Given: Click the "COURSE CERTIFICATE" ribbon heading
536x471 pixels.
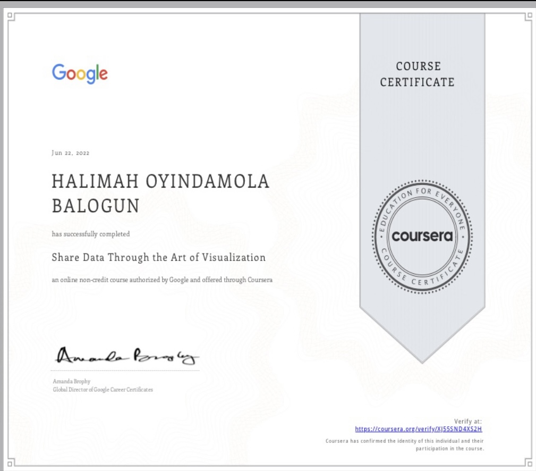Looking at the screenshot, I should click(418, 74).
